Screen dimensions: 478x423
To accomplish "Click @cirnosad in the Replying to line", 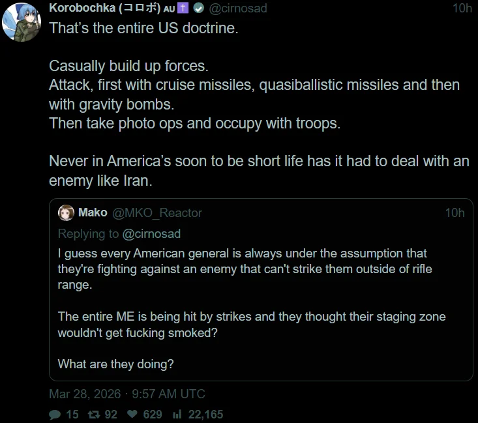I will (151, 233).
